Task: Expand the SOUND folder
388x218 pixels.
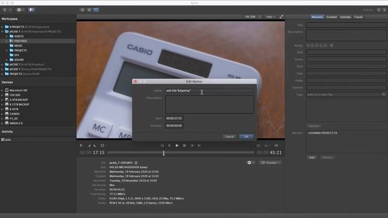Action: tap(7, 59)
